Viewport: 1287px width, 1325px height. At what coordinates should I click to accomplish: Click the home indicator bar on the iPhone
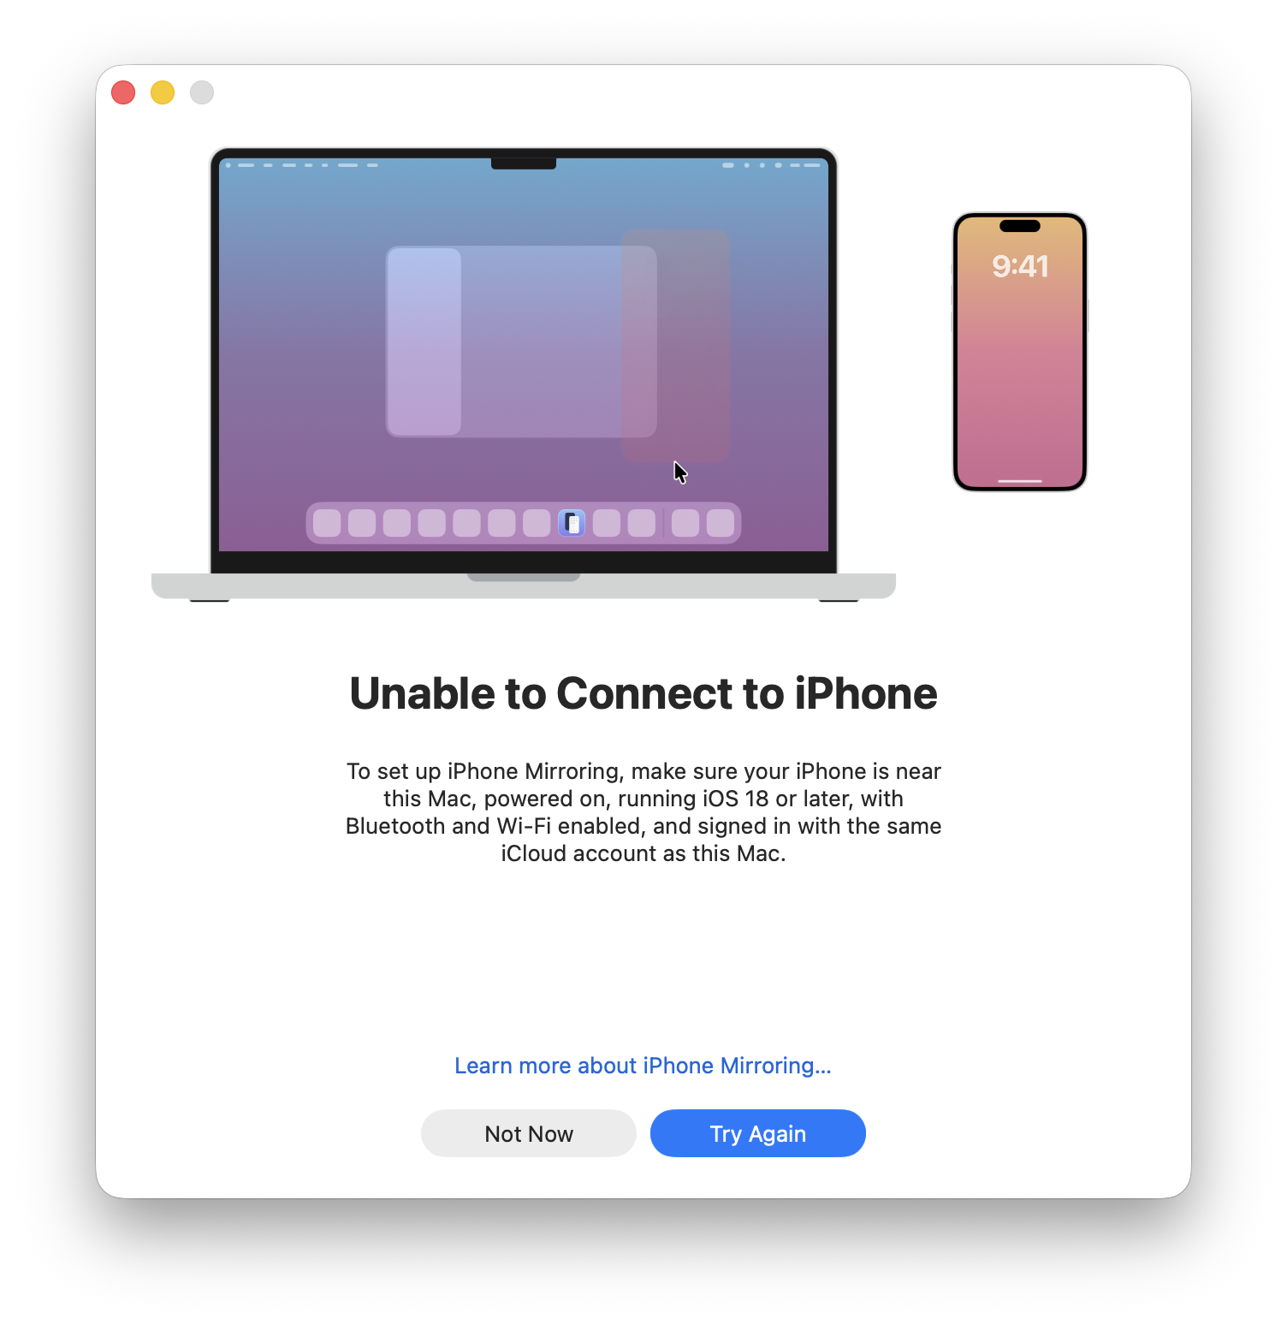coord(1020,481)
